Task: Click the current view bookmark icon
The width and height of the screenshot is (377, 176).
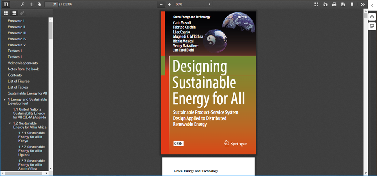Action: click(x=352, y=4)
